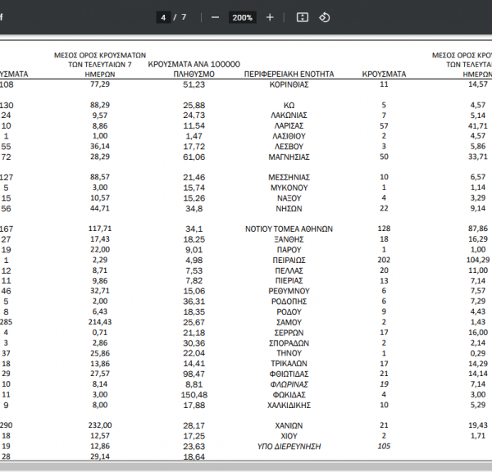Select the row label ΧΙΟΥ
The width and height of the screenshot is (492, 472).
coord(289,436)
